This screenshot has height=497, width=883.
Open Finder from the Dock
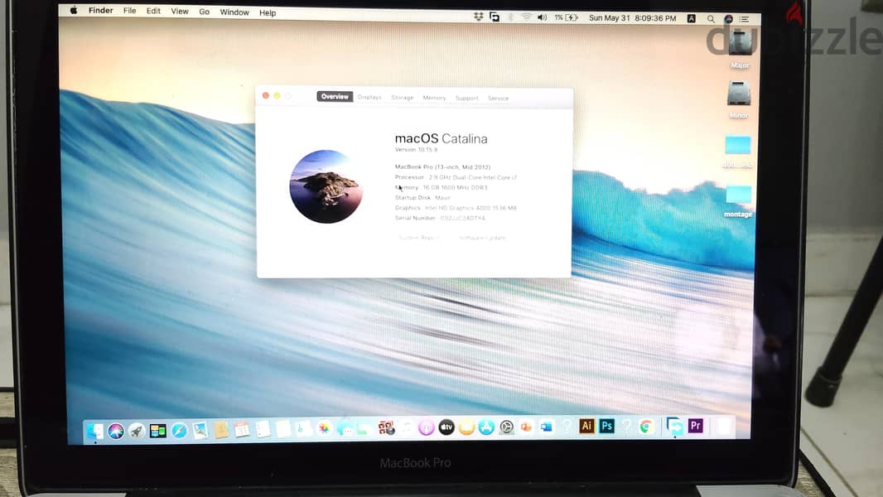94,431
